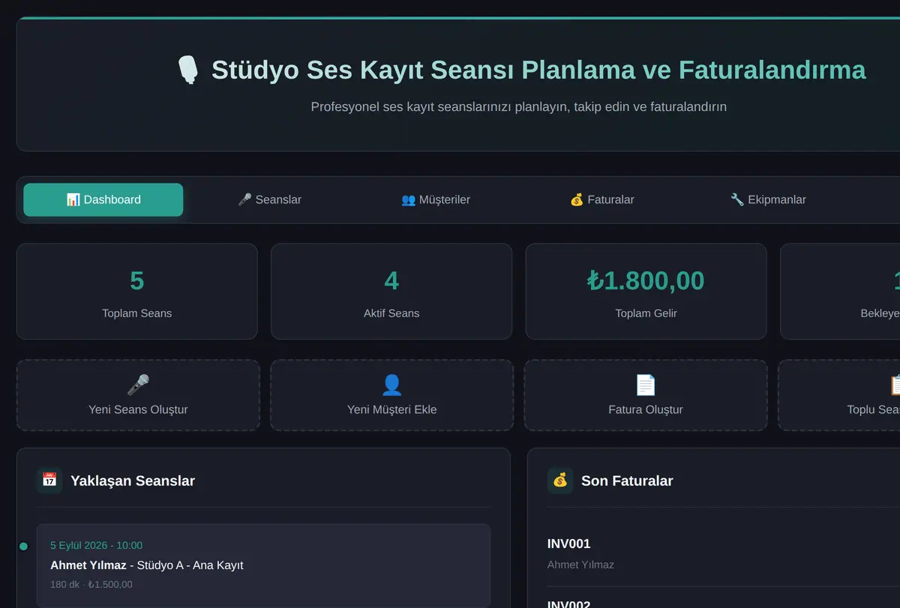Switch to the Seanslar tab
The width and height of the screenshot is (900, 608).
click(269, 199)
